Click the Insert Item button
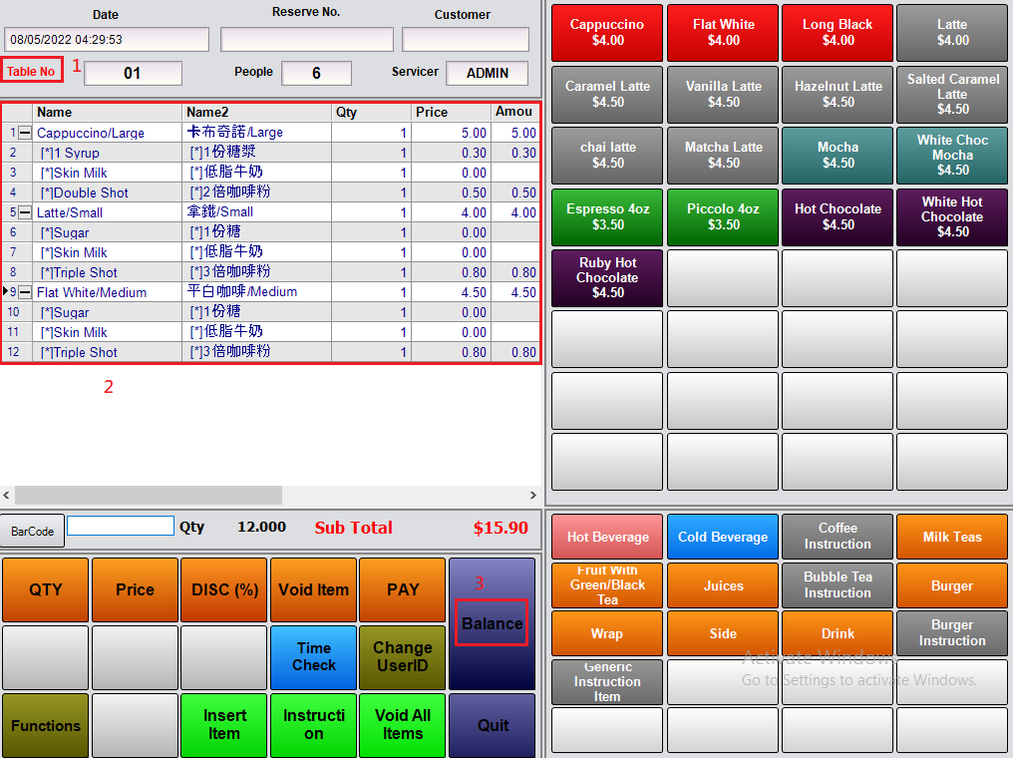 224,725
